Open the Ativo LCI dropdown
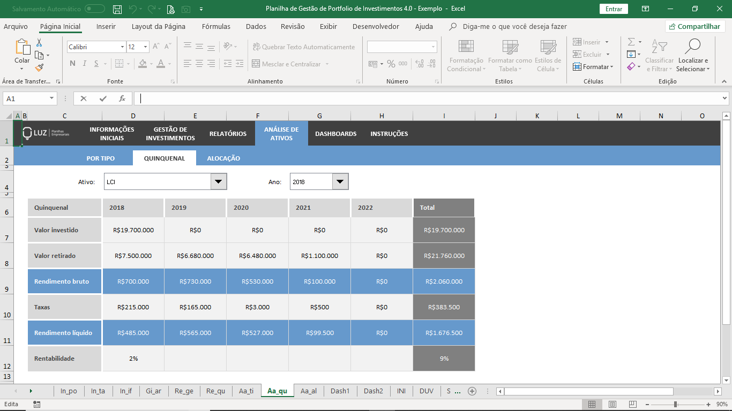This screenshot has height=411, width=732. pyautogui.click(x=218, y=182)
